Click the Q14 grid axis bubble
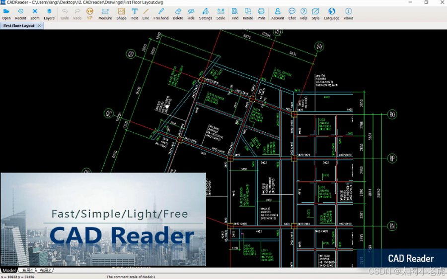Image resolution: width=447 pixels, height=279 pixels. [x=319, y=47]
